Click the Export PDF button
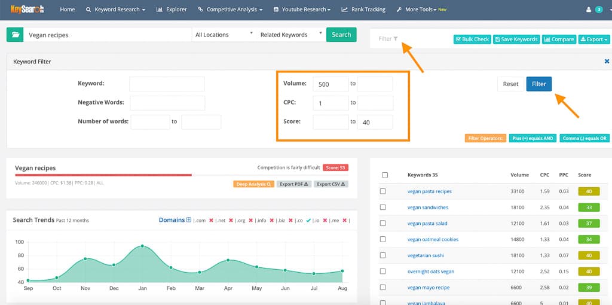The image size is (612, 305). pos(294,184)
